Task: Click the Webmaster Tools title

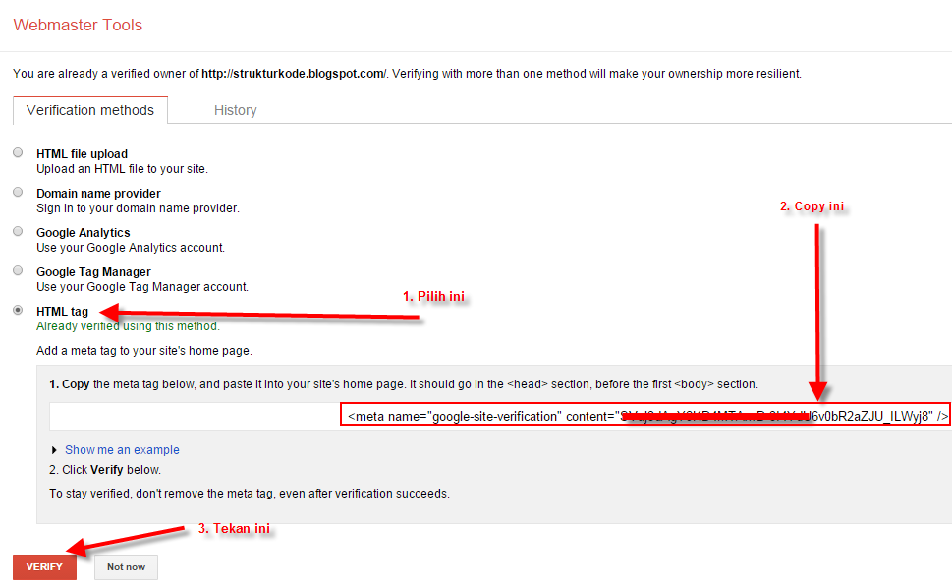Action: [78, 25]
